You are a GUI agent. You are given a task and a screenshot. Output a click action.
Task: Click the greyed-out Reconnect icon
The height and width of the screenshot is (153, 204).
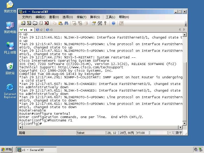tap(41, 23)
